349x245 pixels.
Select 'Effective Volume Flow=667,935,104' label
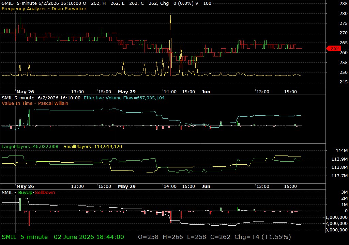click(x=124, y=98)
